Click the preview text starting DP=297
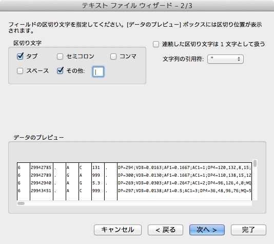Viewport: 274px width, 244px height. [184, 191]
